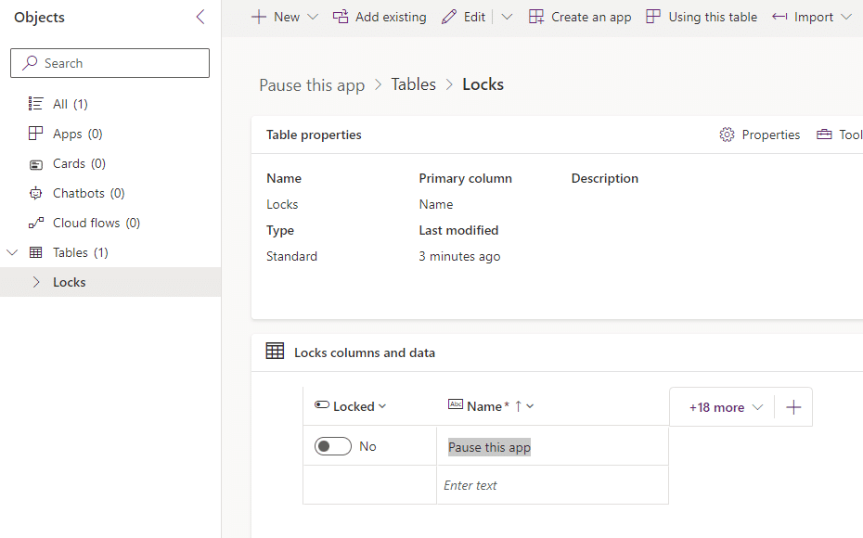Viewport: 863px width, 538px height.
Task: Click the Apps grid icon
Action: 36,134
